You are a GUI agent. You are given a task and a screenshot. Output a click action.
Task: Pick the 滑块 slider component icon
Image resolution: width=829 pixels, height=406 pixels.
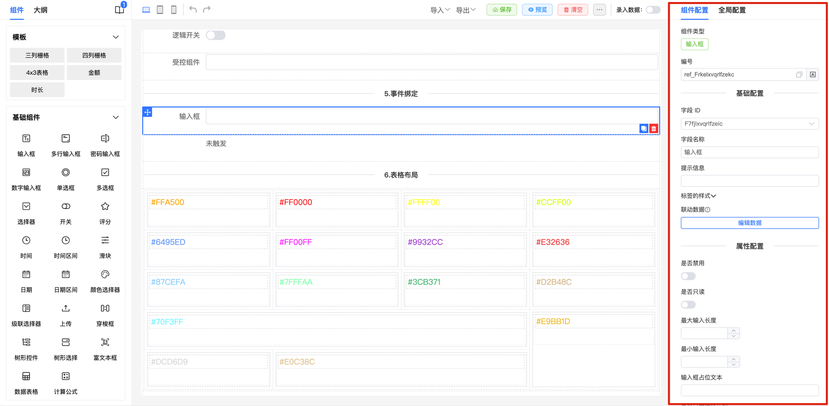click(x=105, y=240)
